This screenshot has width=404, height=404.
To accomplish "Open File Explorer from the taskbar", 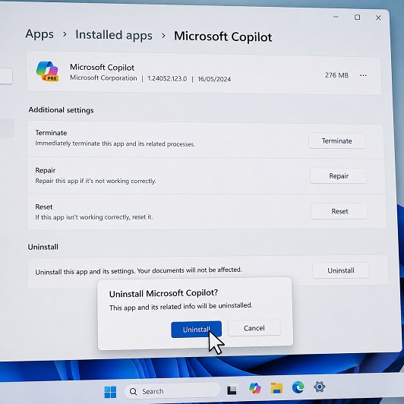I will click(276, 388).
